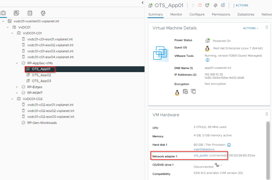Image resolution: width=272 pixels, height=180 pixels.
Task: Open the vsanDatastore link
Action: click(x=204, y=149)
